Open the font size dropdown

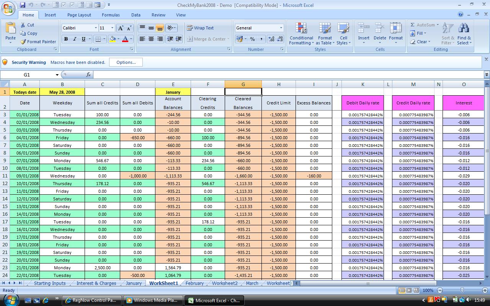[111, 28]
